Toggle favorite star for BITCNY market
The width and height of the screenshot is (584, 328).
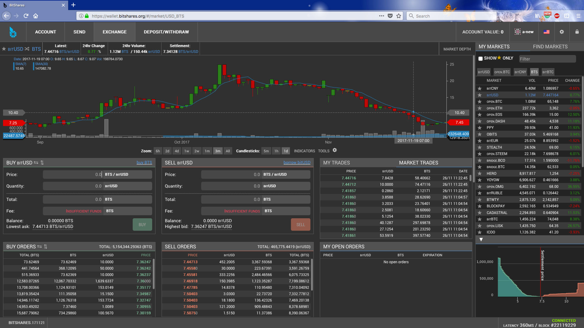480,88
